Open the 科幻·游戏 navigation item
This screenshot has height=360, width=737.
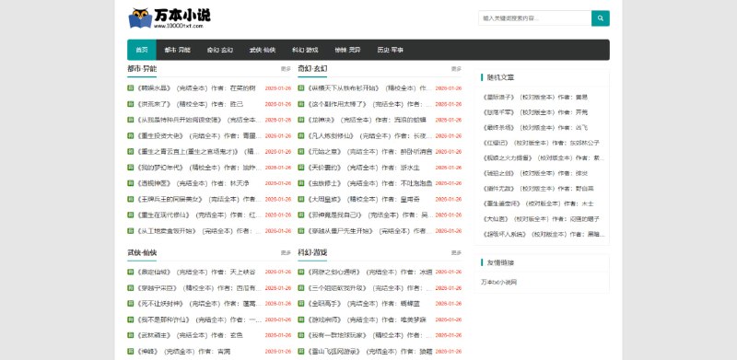point(305,50)
